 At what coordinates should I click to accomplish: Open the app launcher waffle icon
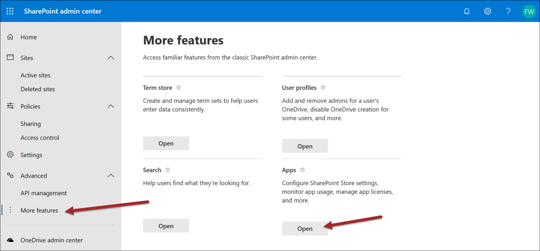click(x=10, y=11)
